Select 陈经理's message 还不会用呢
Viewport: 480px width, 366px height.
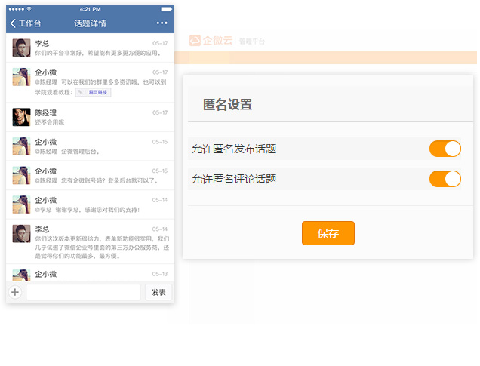(49, 122)
